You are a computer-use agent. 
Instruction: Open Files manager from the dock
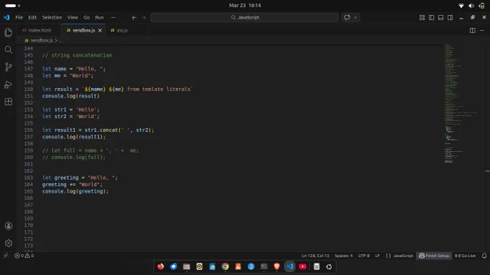tap(187, 266)
